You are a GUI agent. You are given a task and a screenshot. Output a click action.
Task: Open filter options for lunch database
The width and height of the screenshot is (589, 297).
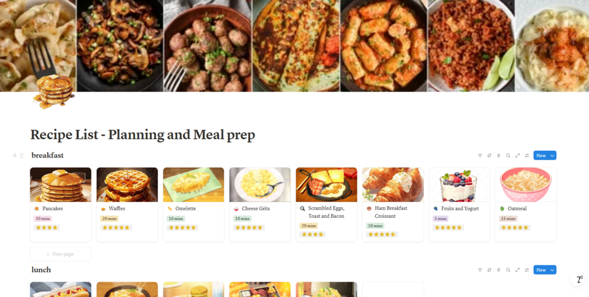480,270
